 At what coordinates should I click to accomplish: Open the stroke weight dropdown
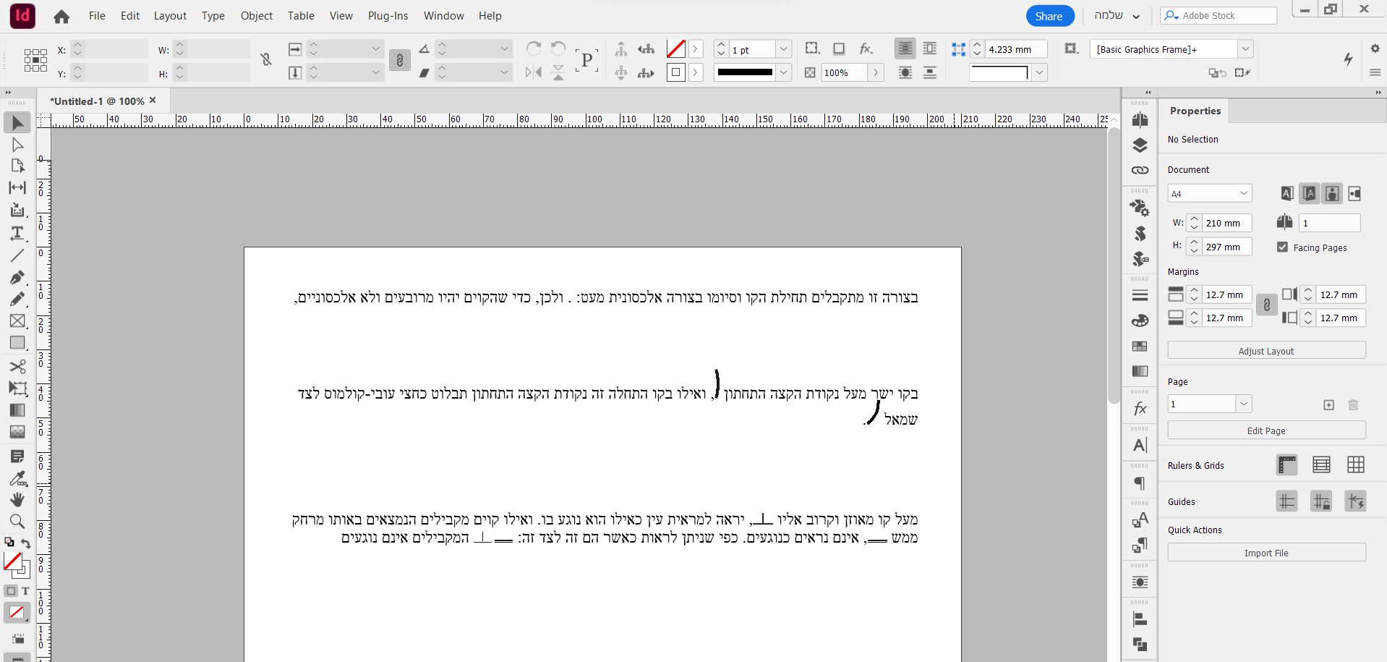tap(784, 49)
